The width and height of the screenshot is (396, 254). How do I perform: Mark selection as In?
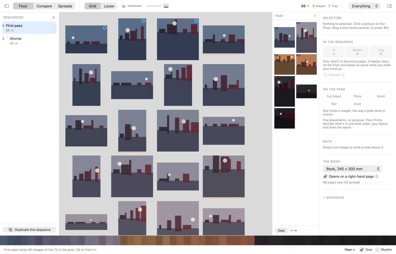pos(334,52)
